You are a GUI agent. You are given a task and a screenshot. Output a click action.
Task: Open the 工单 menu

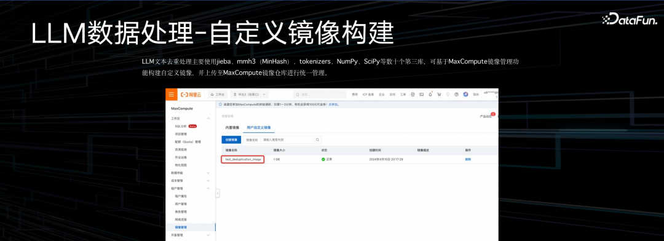(403, 95)
